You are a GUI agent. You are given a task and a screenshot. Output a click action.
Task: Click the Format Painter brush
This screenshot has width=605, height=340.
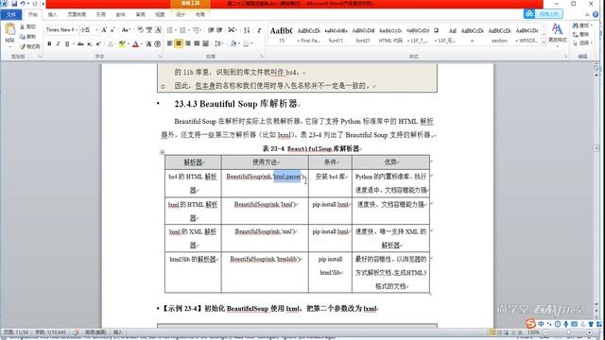[29, 46]
